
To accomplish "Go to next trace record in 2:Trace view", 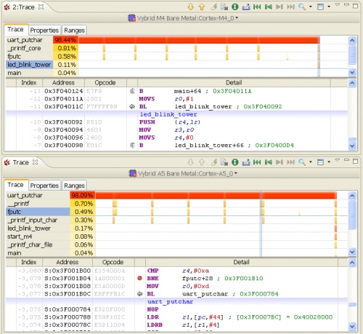I will pyautogui.click(x=280, y=7).
